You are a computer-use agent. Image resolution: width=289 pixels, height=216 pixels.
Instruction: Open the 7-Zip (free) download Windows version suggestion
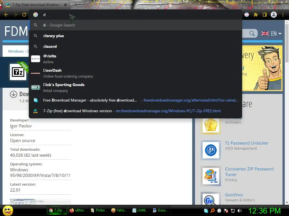coord(135,111)
